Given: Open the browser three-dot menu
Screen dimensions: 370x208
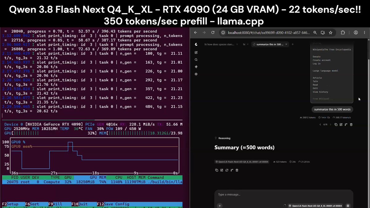Looking at the screenshot, I should 364,32.
